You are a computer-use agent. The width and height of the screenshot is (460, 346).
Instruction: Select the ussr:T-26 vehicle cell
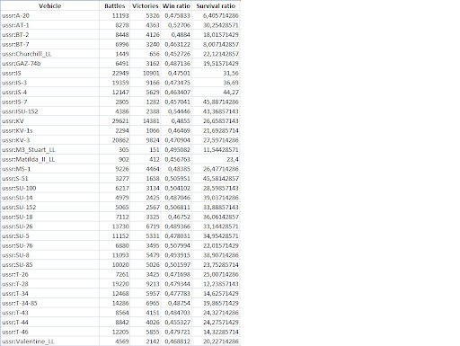point(49,274)
